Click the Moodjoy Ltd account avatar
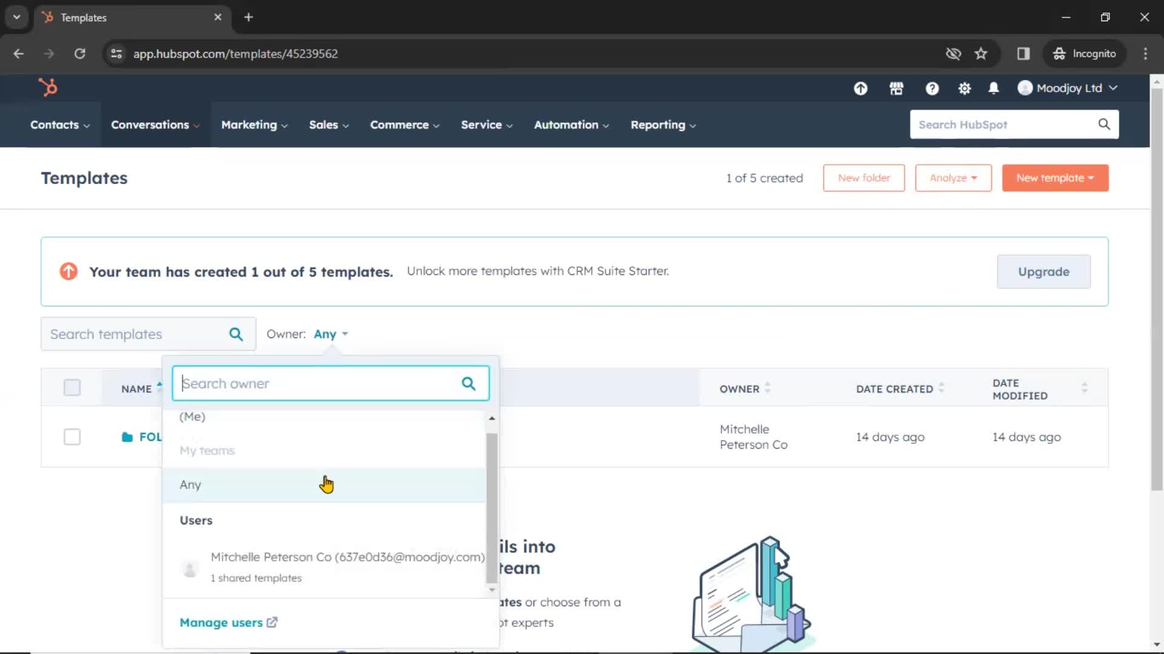 pos(1025,88)
